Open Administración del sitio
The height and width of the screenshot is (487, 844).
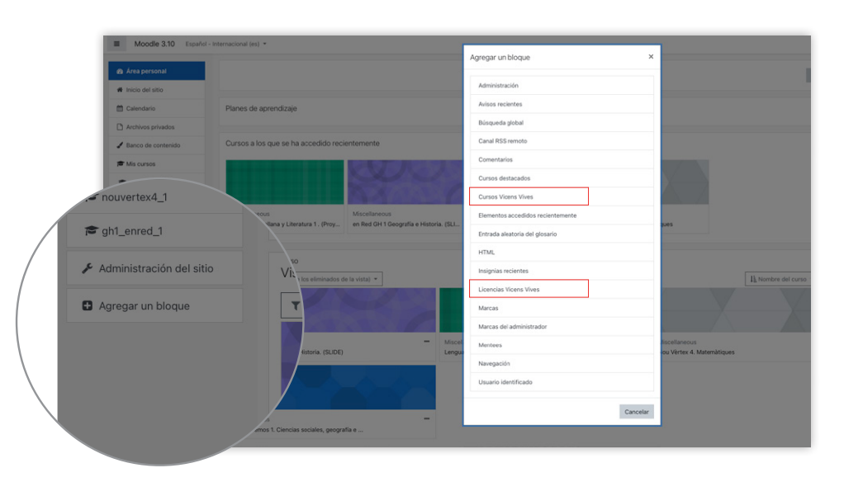point(154,268)
